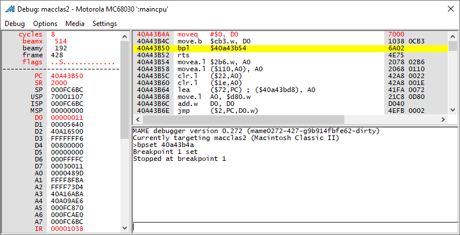Open the Options menu
460x235 pixels.
pos(45,24)
